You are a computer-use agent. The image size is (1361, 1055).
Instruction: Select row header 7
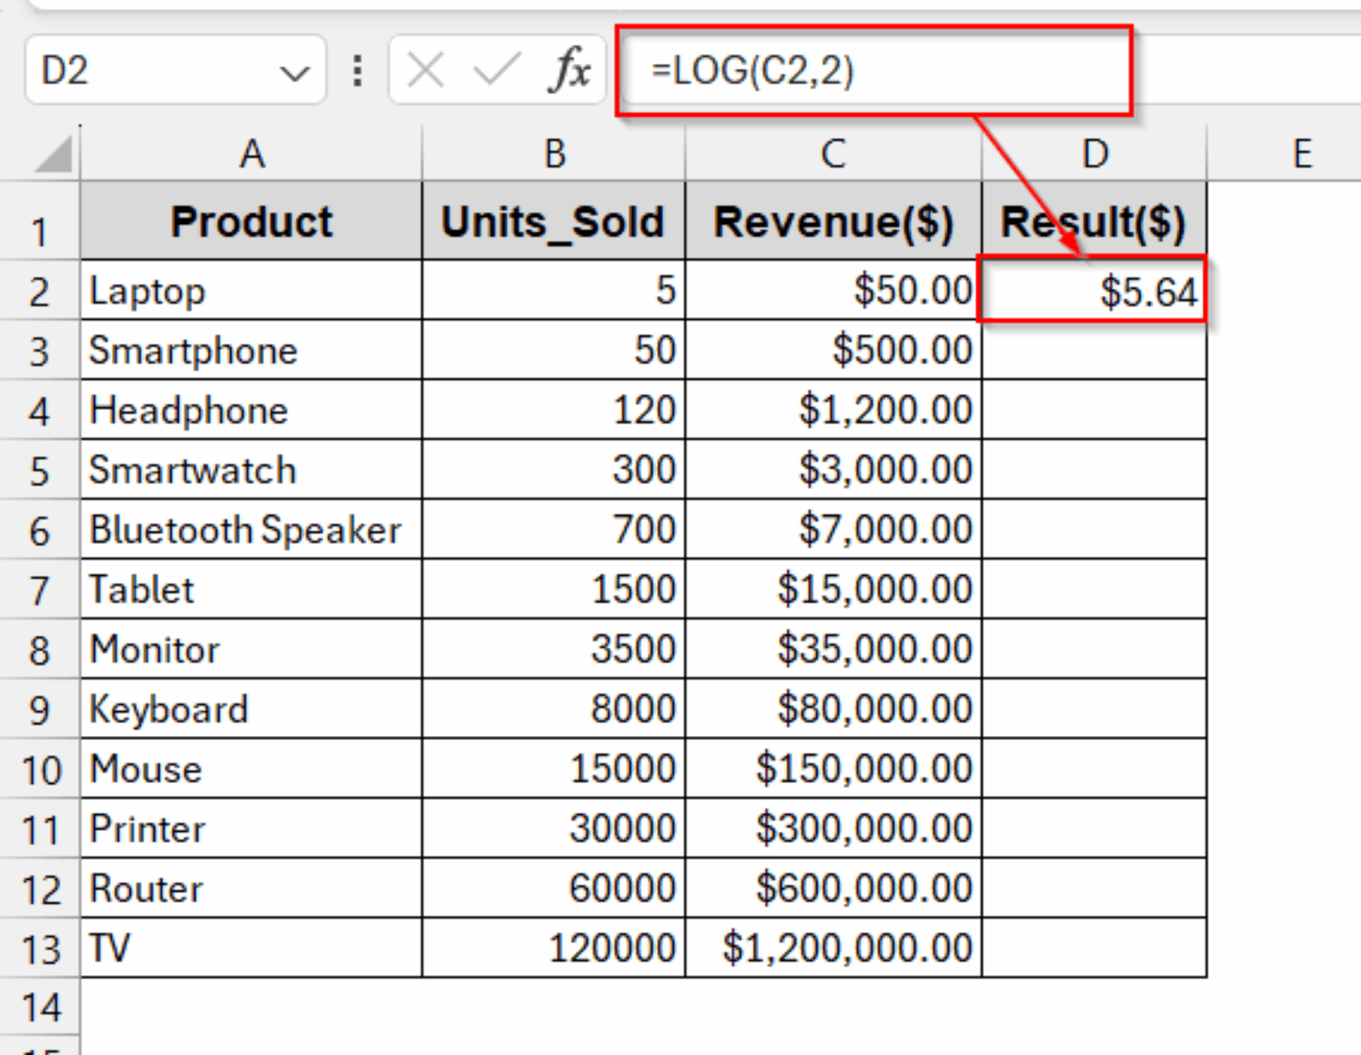[x=41, y=589]
